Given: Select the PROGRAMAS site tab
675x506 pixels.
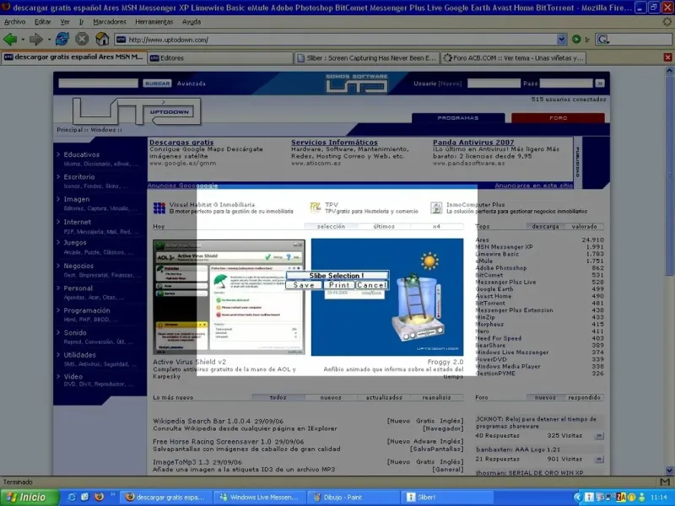Looking at the screenshot, I should 458,118.
